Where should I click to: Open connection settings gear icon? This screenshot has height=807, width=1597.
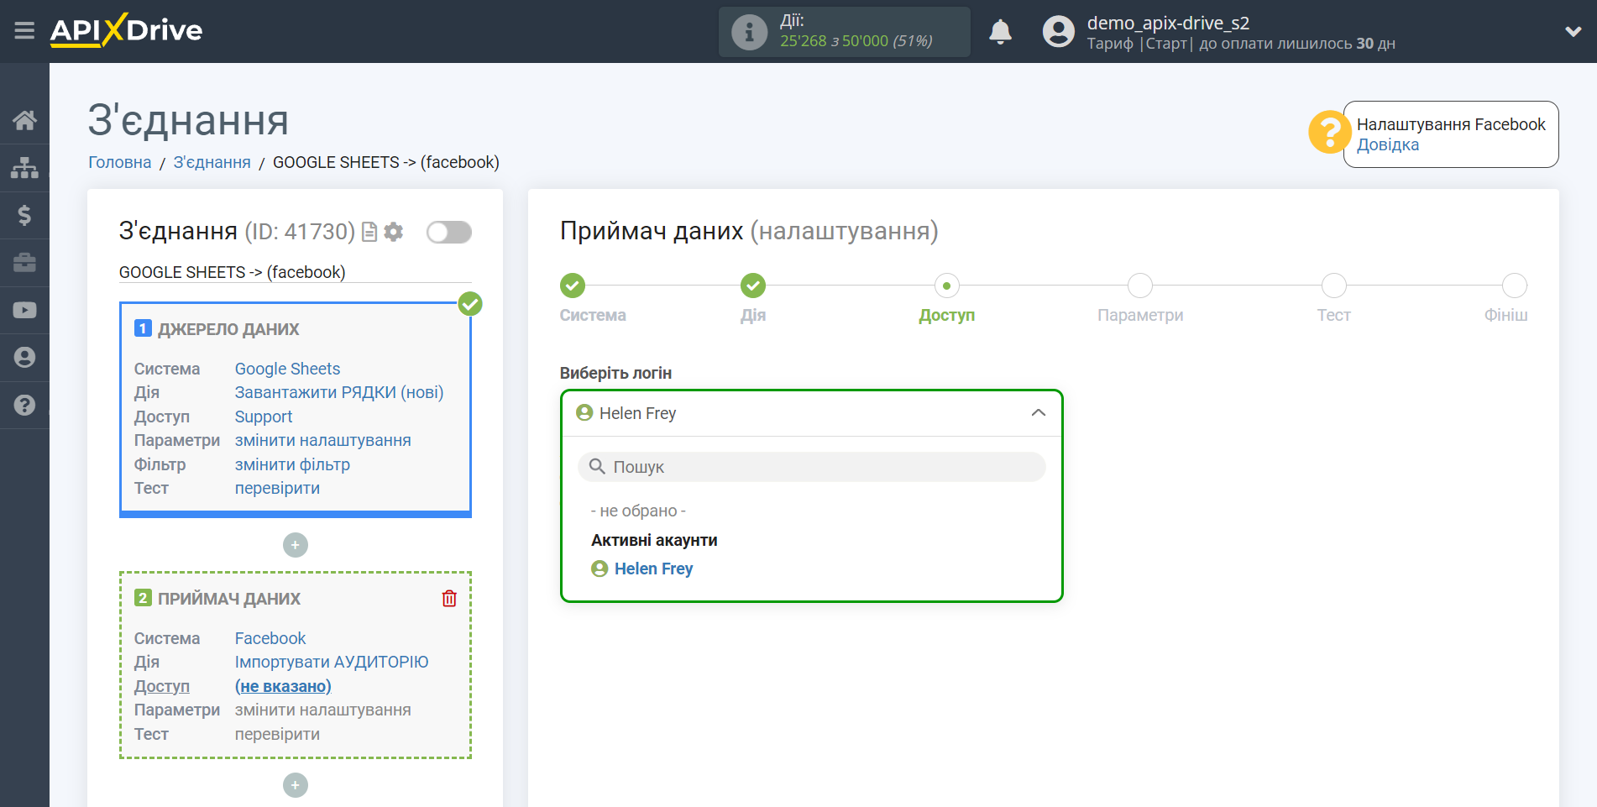coord(394,232)
